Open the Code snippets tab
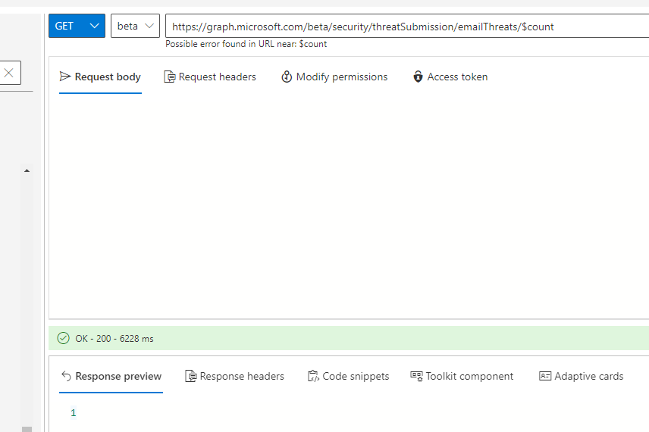Screen dimensions: 649x432 point(348,376)
